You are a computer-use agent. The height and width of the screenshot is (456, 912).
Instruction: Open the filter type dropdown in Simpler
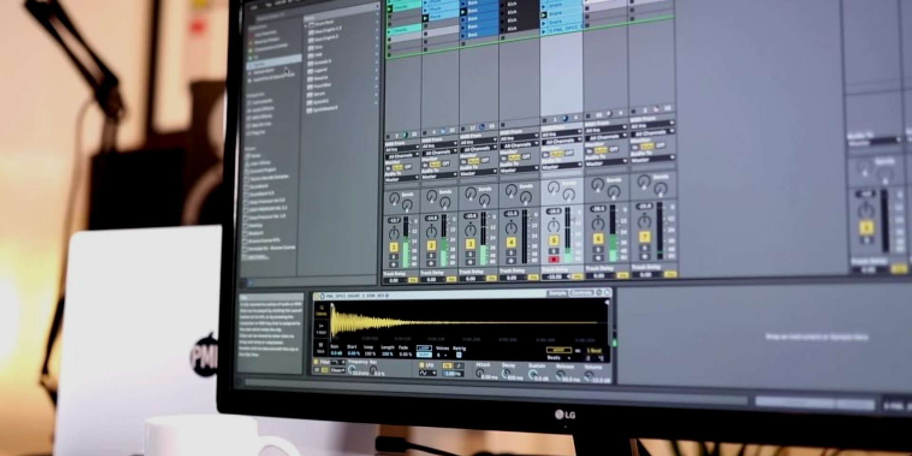coord(339,362)
